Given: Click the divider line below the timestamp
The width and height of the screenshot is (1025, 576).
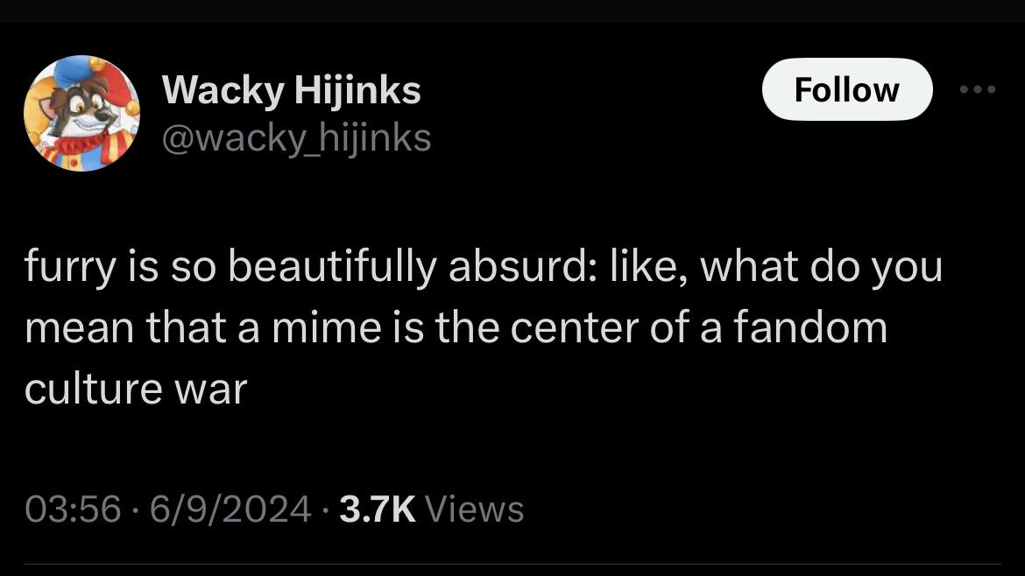Looking at the screenshot, I should [512, 565].
